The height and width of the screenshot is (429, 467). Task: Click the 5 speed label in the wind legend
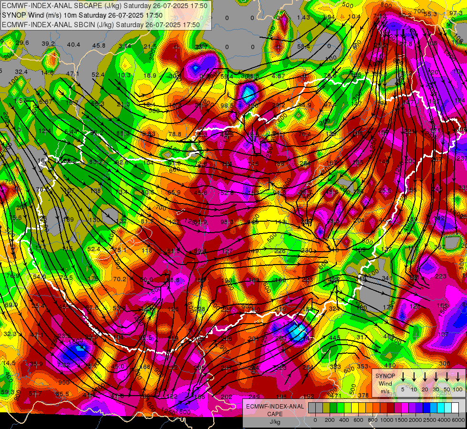[x=403, y=389]
